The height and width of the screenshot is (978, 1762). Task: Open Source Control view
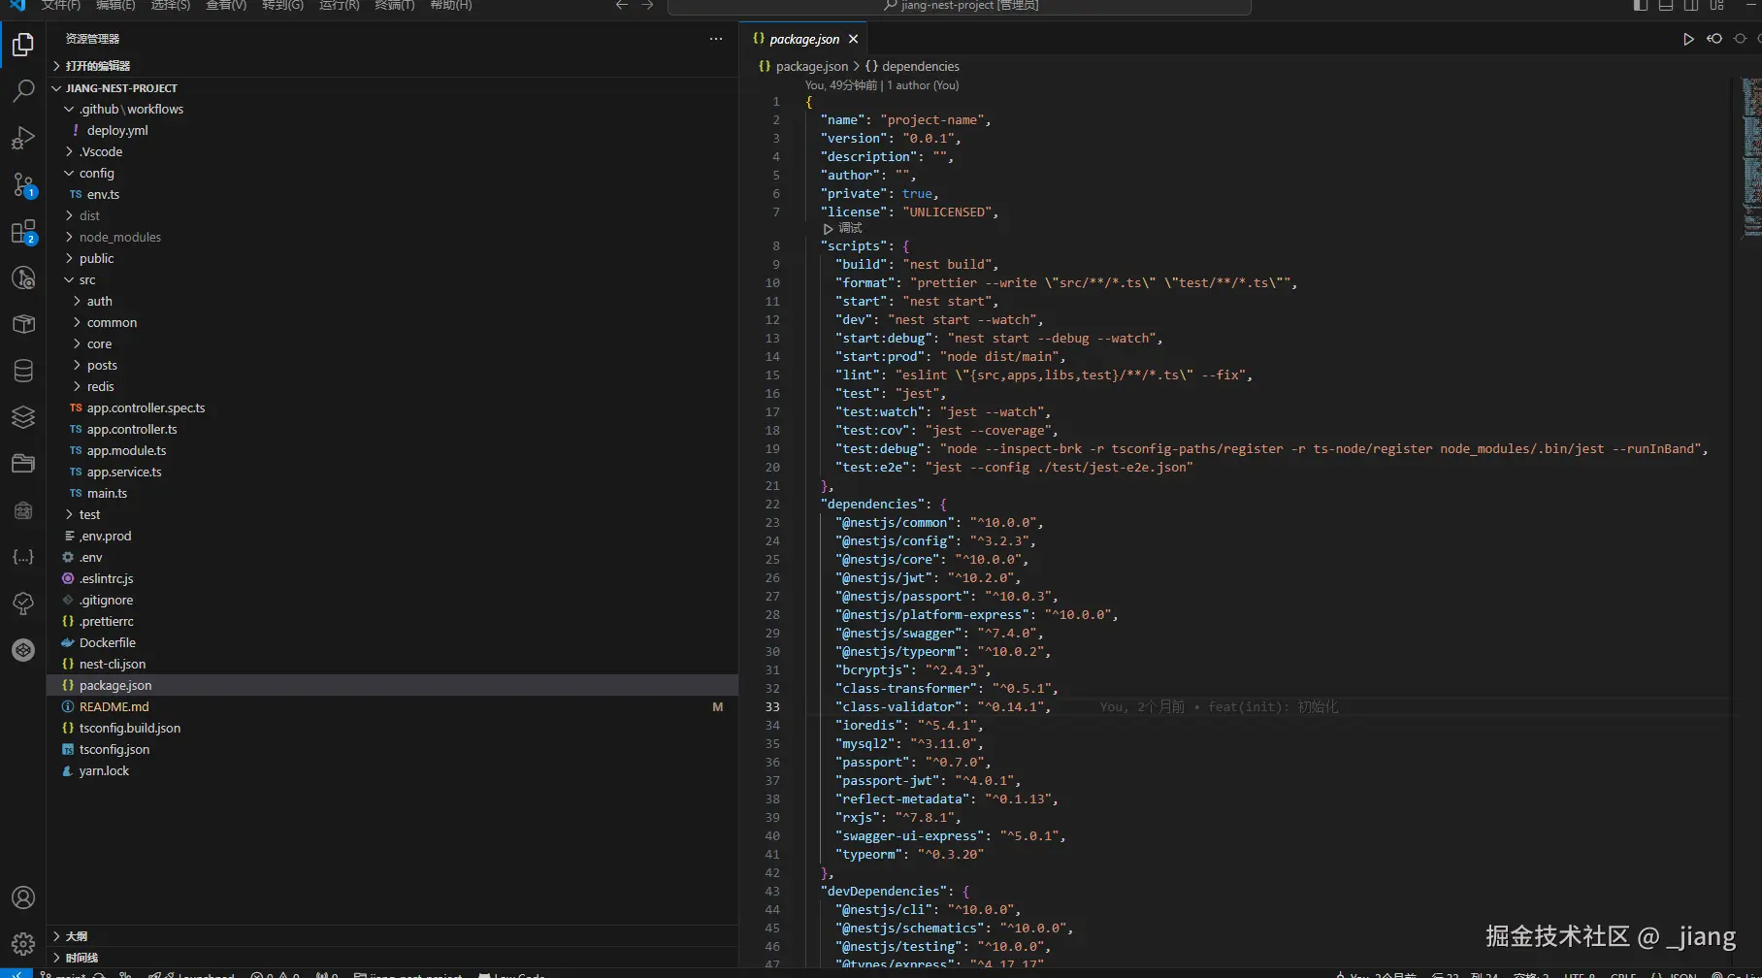(23, 184)
